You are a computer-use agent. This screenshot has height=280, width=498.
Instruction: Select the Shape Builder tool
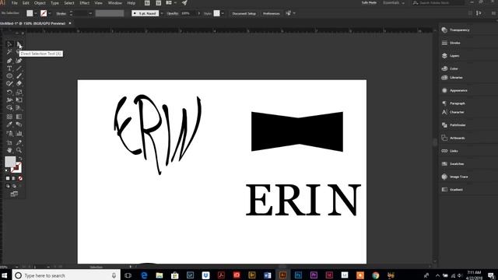(9, 108)
